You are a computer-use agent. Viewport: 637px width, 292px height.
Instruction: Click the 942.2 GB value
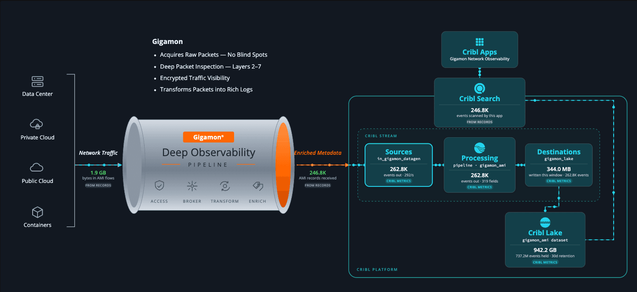click(545, 250)
